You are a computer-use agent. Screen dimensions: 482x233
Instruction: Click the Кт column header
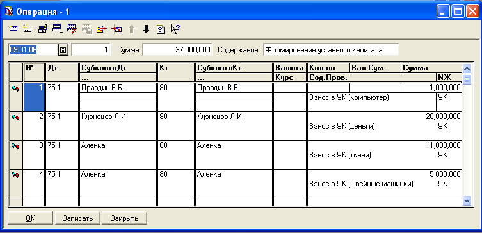pyautogui.click(x=176, y=72)
